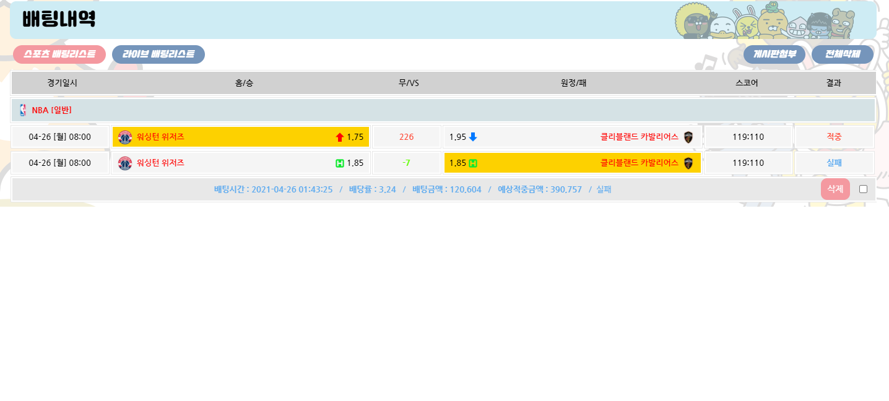Click the pink 삭제 button
Viewport: 889px width, 401px height.
point(835,189)
